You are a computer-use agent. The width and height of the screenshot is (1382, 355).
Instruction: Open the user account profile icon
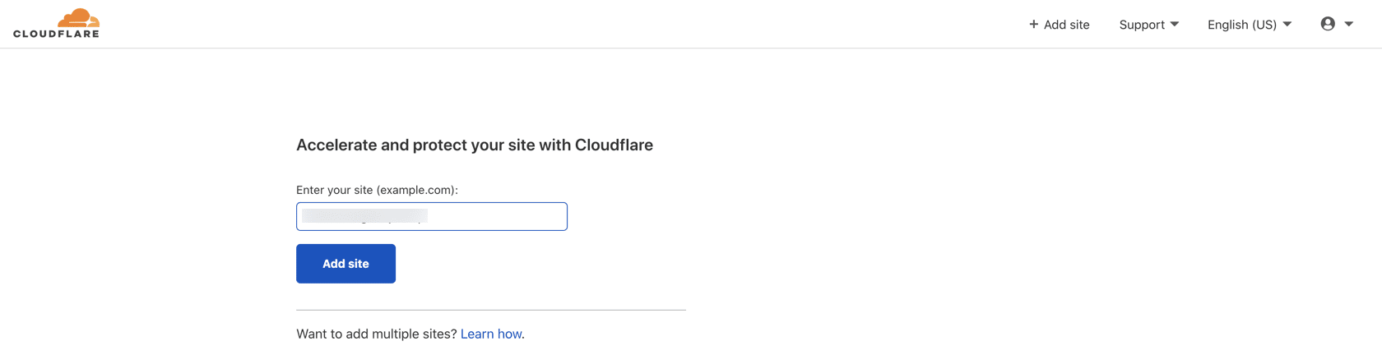pos(1328,24)
